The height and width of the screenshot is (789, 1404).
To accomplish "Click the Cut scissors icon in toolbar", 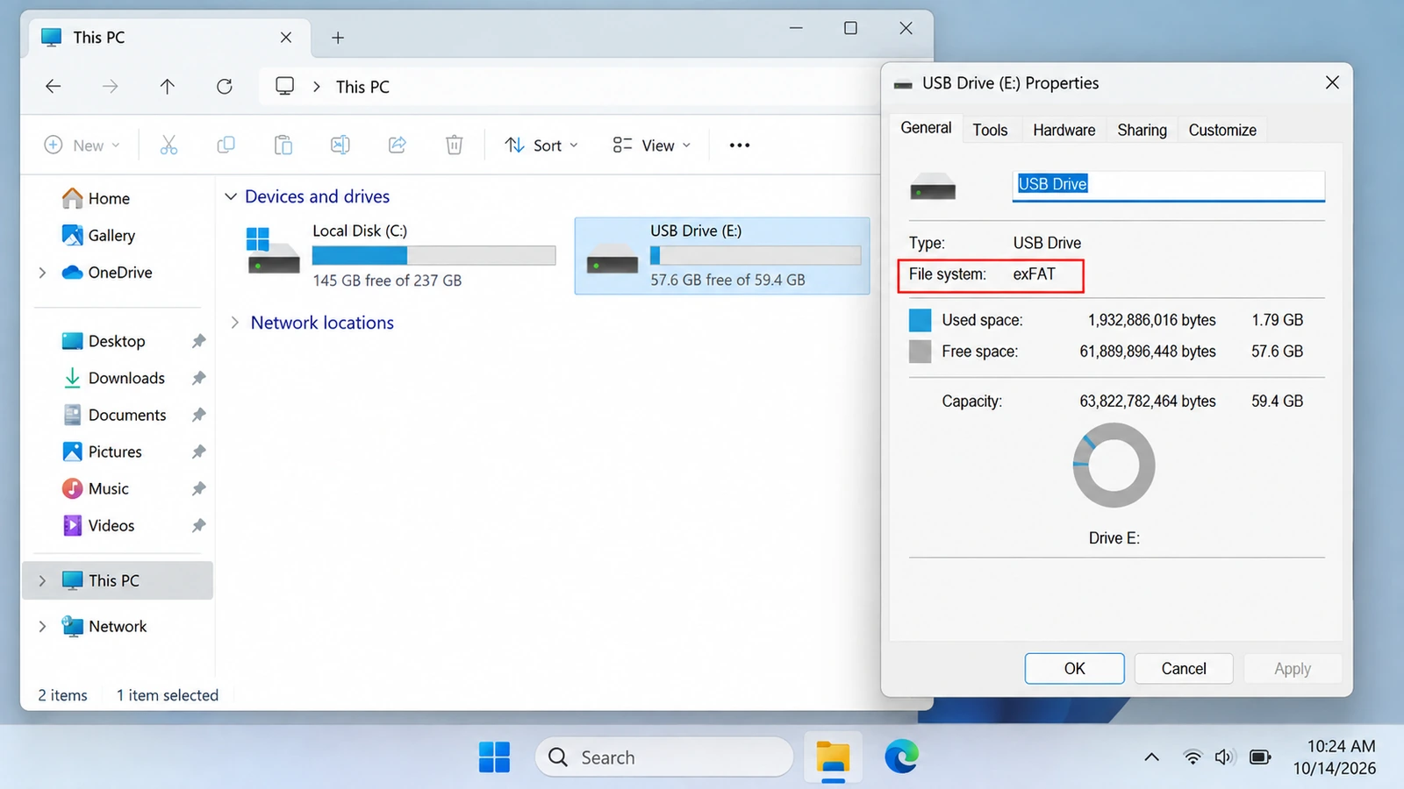I will [168, 145].
